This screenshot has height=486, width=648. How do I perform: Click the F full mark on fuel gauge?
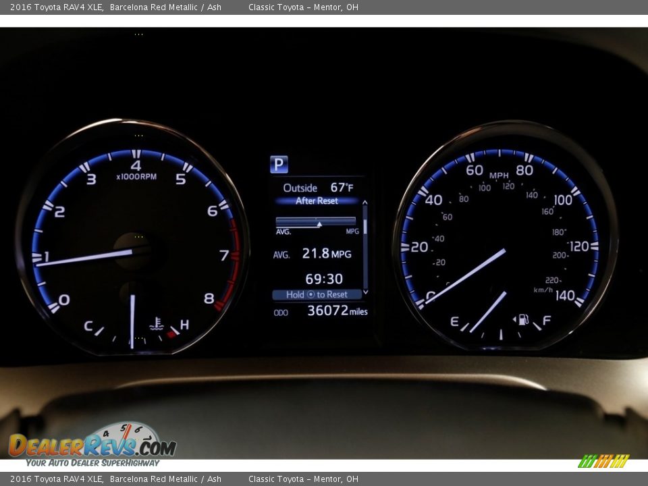pos(547,320)
